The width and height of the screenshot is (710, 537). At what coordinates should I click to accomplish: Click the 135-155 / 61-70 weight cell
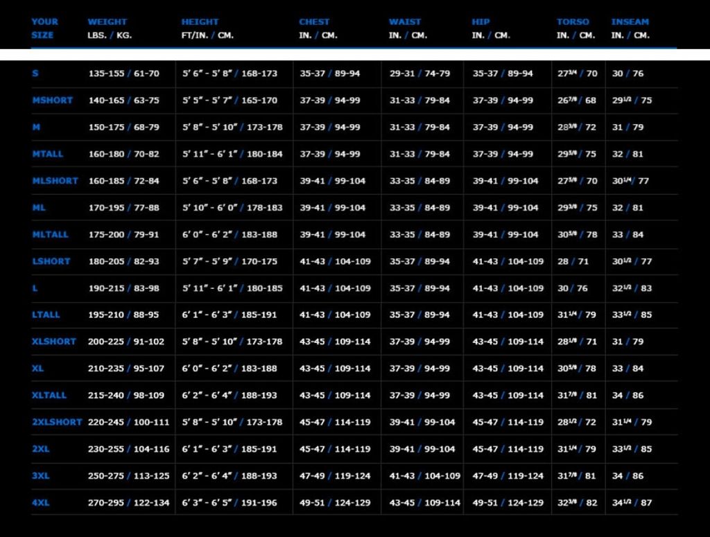123,73
